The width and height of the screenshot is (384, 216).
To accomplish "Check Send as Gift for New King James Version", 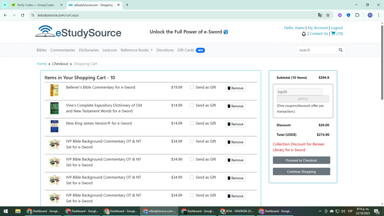I will click(x=191, y=123).
